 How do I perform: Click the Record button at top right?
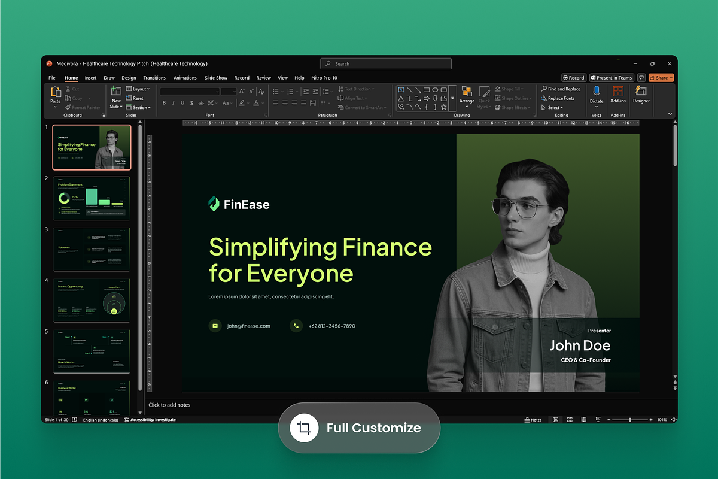[x=574, y=78]
